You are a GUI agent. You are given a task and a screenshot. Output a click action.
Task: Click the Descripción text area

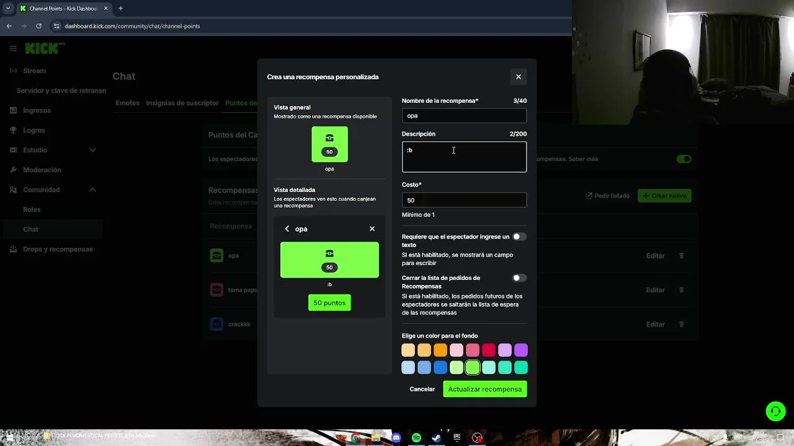coord(464,157)
